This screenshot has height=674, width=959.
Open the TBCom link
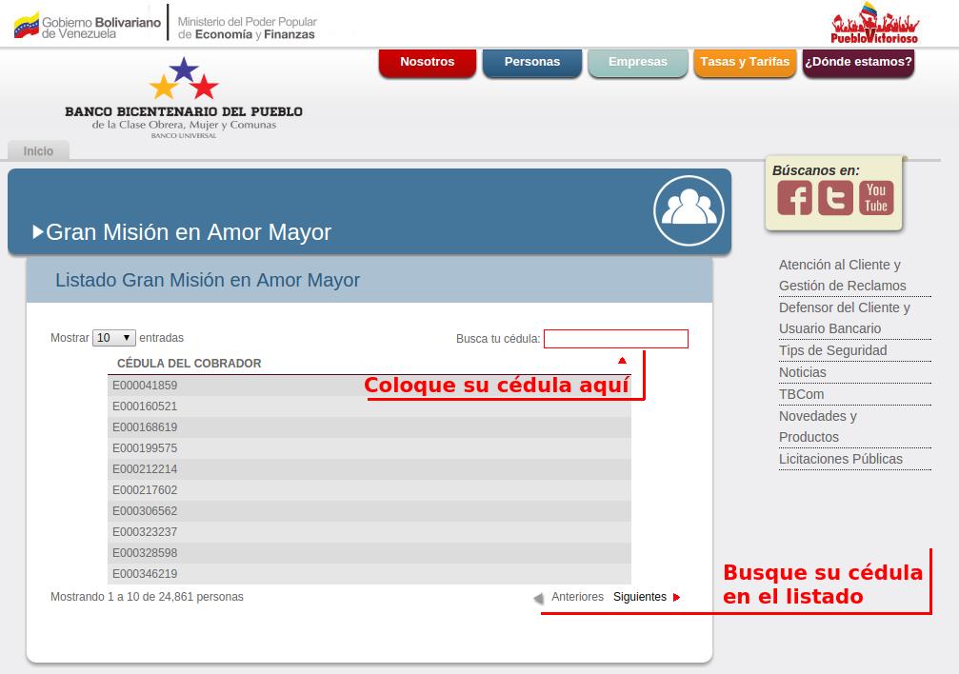coord(801,394)
